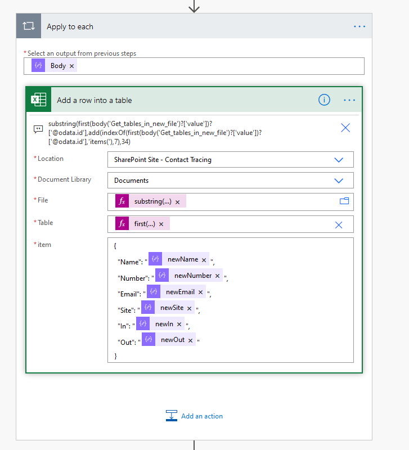This screenshot has width=409, height=450.
Task: Remove the Body token from the output field
Action: (x=71, y=66)
